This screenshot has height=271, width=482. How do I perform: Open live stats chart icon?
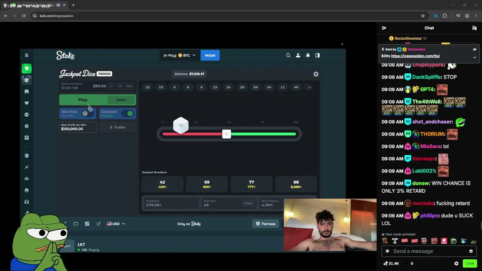[x=87, y=224]
